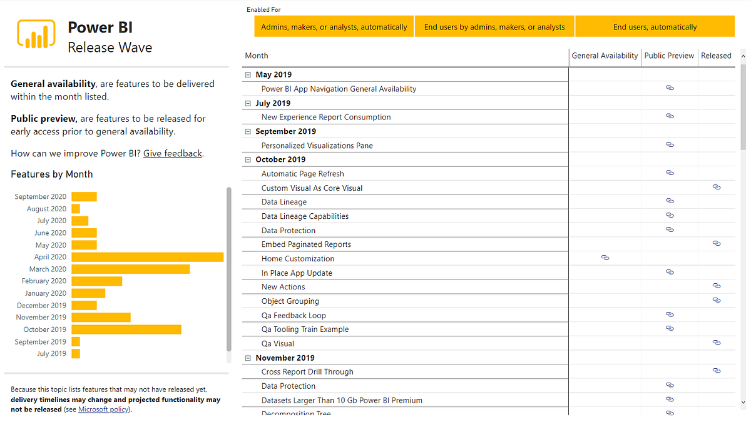Open the Qa Feedback Loop preview link icon
Viewport: 751px width, 422px height.
tap(670, 314)
